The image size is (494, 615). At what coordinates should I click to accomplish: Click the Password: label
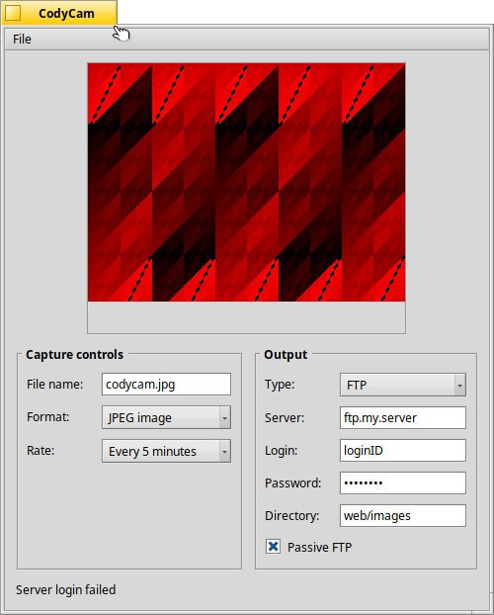point(293,483)
